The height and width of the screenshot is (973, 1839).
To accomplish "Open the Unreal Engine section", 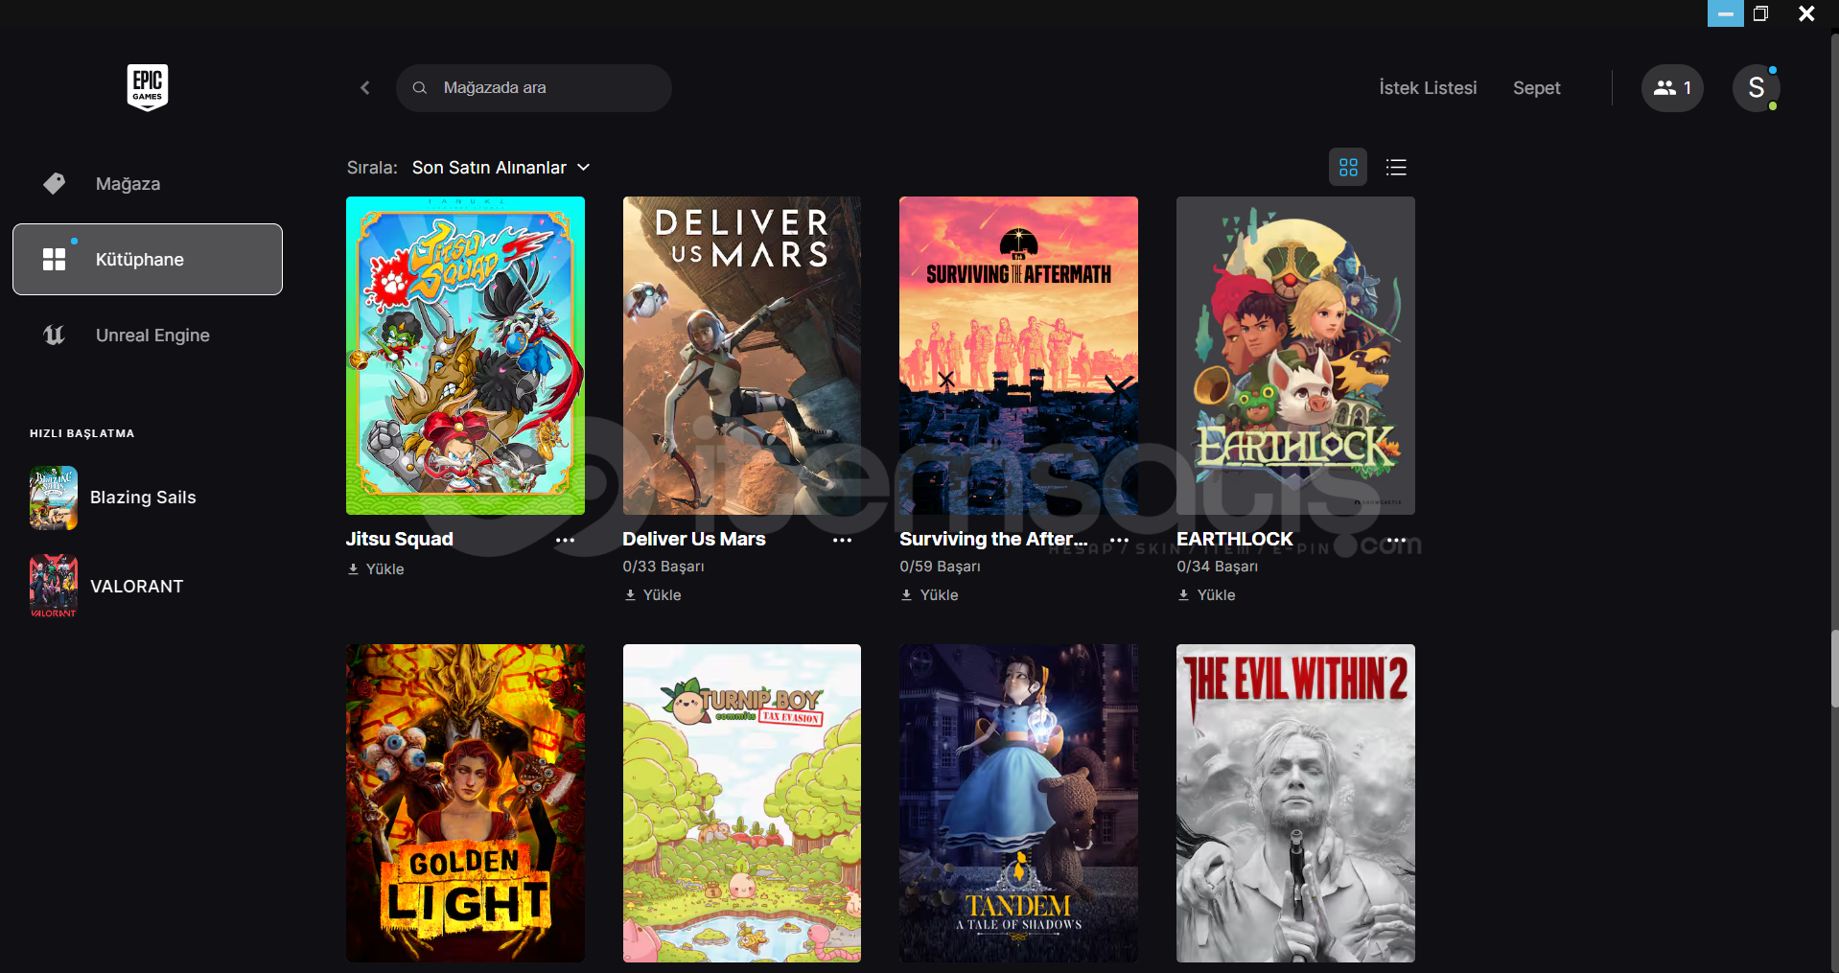I will pos(148,335).
